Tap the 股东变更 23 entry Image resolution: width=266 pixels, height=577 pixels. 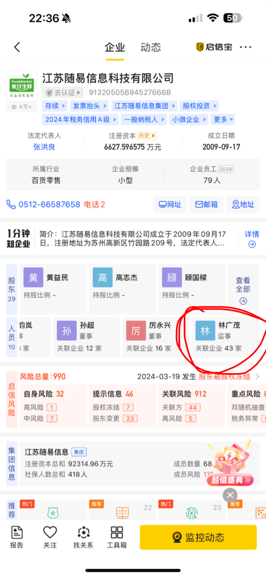115,418
